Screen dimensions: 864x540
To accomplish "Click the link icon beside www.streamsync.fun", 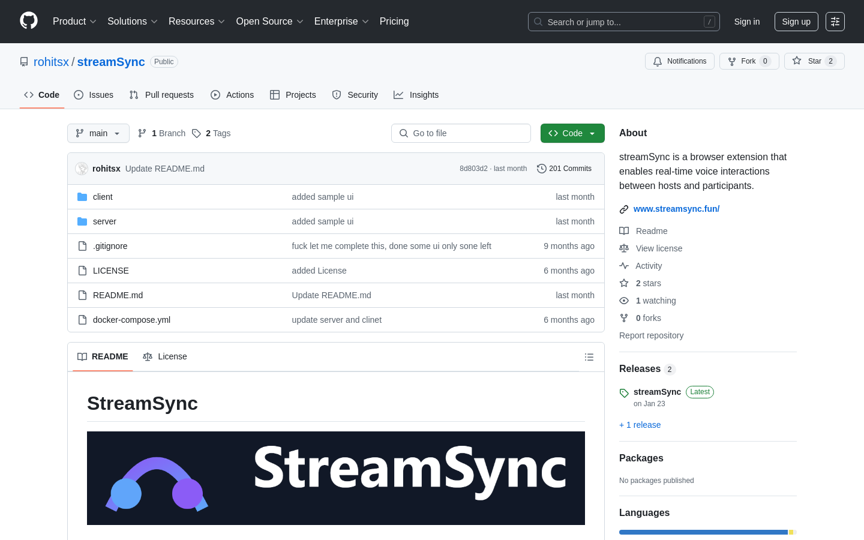I will [x=624, y=209].
